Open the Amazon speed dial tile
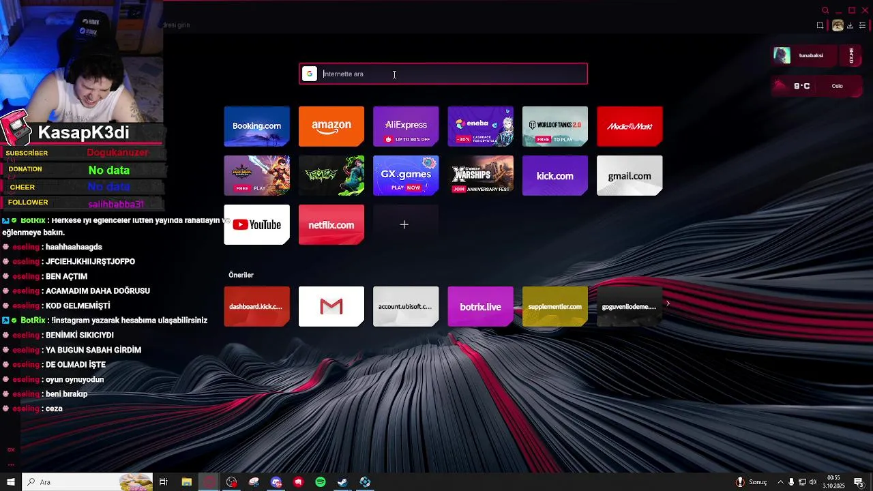Image resolution: width=873 pixels, height=491 pixels. [331, 126]
